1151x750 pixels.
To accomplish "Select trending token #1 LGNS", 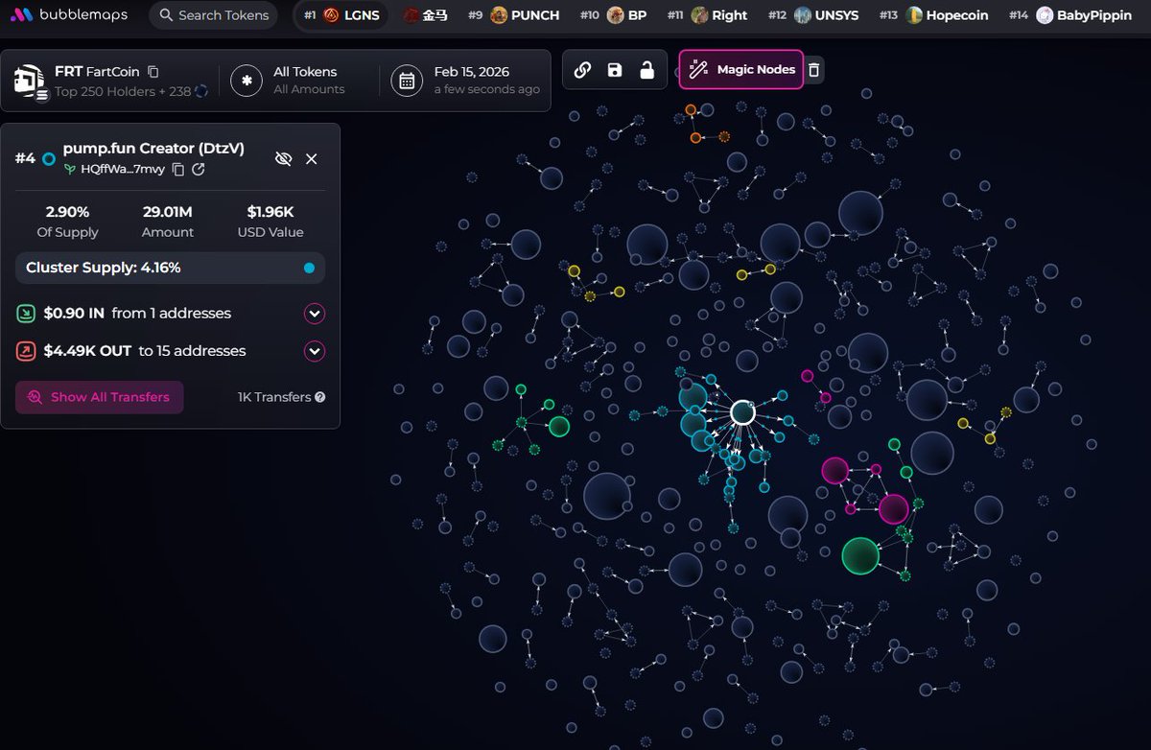I will (x=341, y=15).
